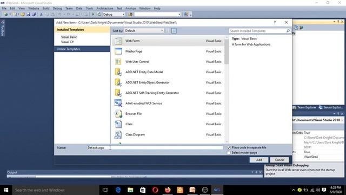Open the Website menu
346x195 pixels.
click(34, 9)
